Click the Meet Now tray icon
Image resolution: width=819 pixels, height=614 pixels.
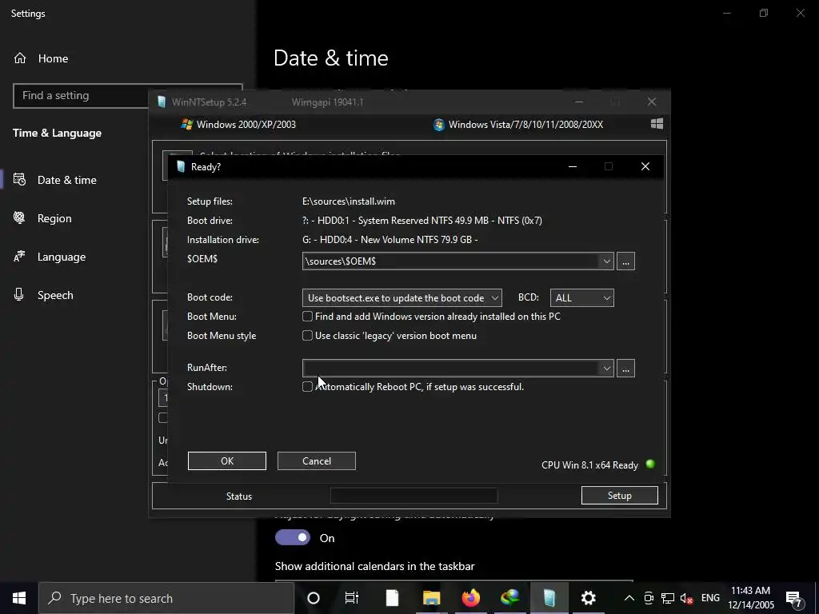click(649, 598)
